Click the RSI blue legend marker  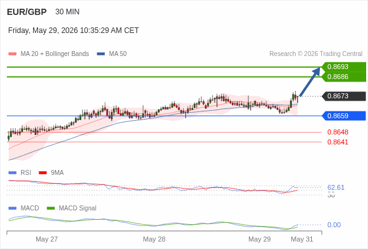click(x=12, y=173)
